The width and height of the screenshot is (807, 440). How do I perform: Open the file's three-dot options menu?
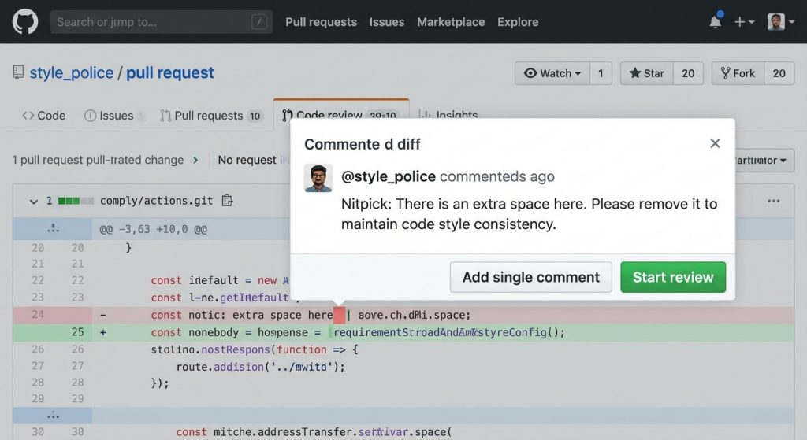pos(773,201)
